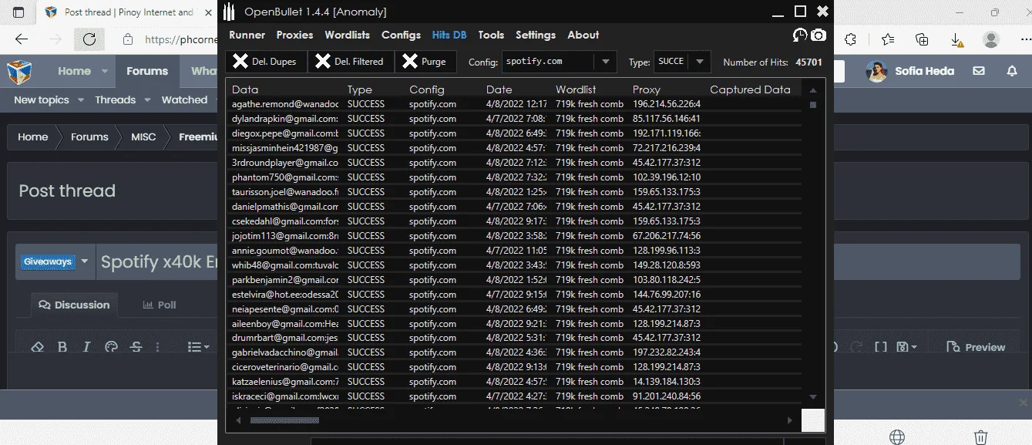1032x445 pixels.
Task: Click the Del. Dupes button
Action: [x=266, y=62]
